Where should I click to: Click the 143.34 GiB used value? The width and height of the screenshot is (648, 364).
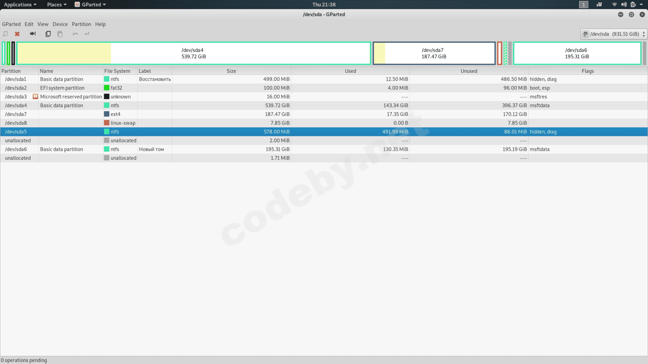(396, 106)
